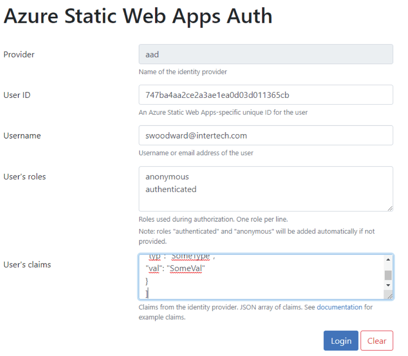Click into the Username email field
Viewport: 408px width, 356px height.
pos(266,135)
